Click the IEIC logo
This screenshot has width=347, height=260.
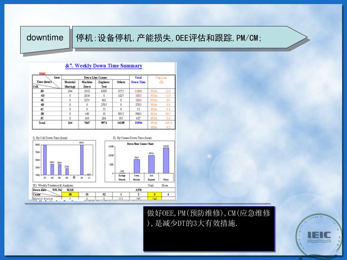[x=319, y=236]
